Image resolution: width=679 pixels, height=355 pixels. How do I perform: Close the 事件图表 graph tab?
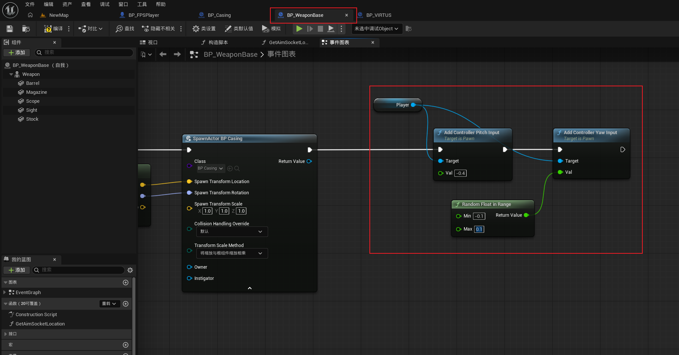(x=373, y=43)
